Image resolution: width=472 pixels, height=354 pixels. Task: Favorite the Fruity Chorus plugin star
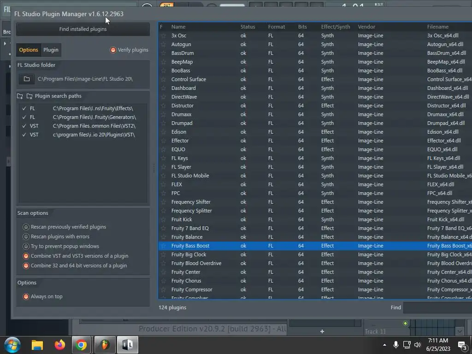[163, 281]
